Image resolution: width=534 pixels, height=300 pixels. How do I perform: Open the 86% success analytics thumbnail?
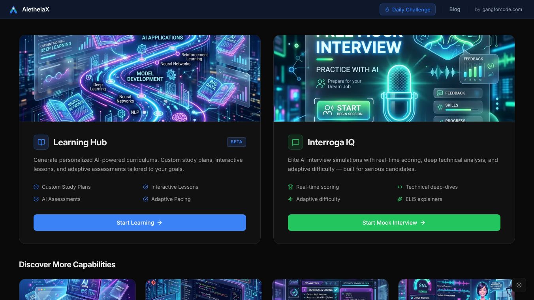tap(457, 289)
